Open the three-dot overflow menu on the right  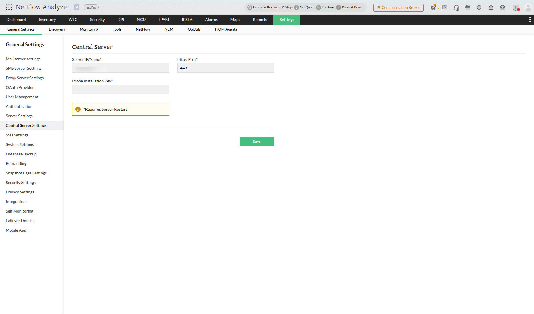pos(530,20)
